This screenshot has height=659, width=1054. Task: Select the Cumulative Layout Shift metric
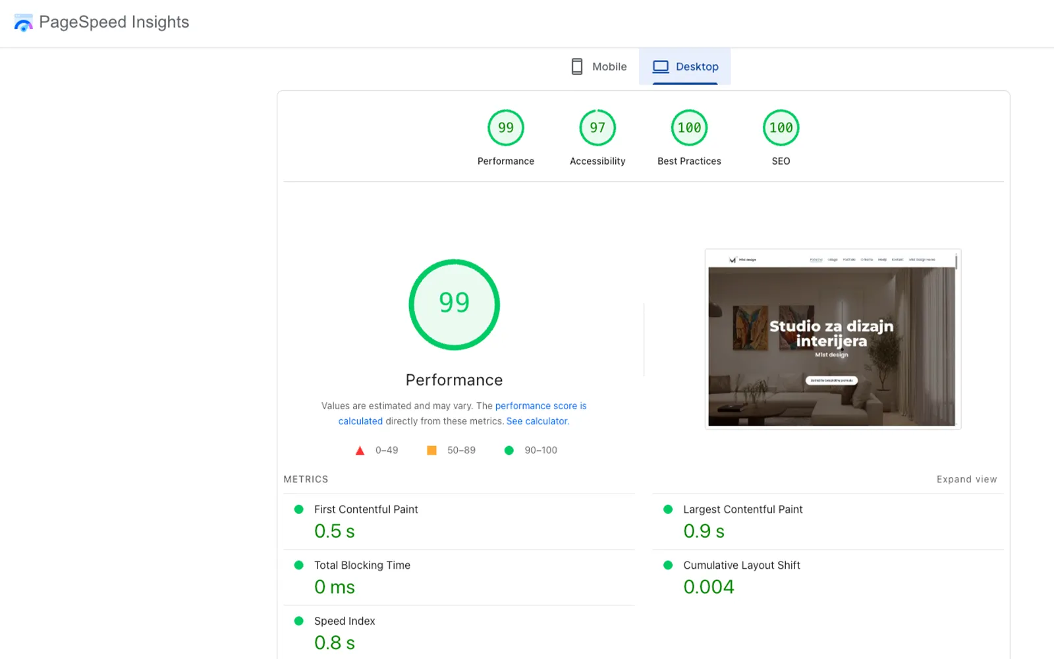[x=741, y=565]
